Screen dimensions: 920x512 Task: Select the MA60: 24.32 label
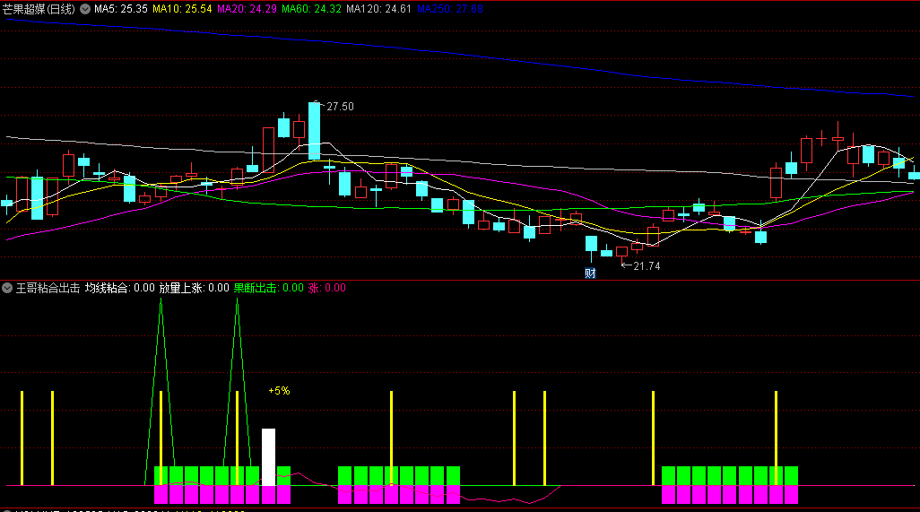click(311, 9)
